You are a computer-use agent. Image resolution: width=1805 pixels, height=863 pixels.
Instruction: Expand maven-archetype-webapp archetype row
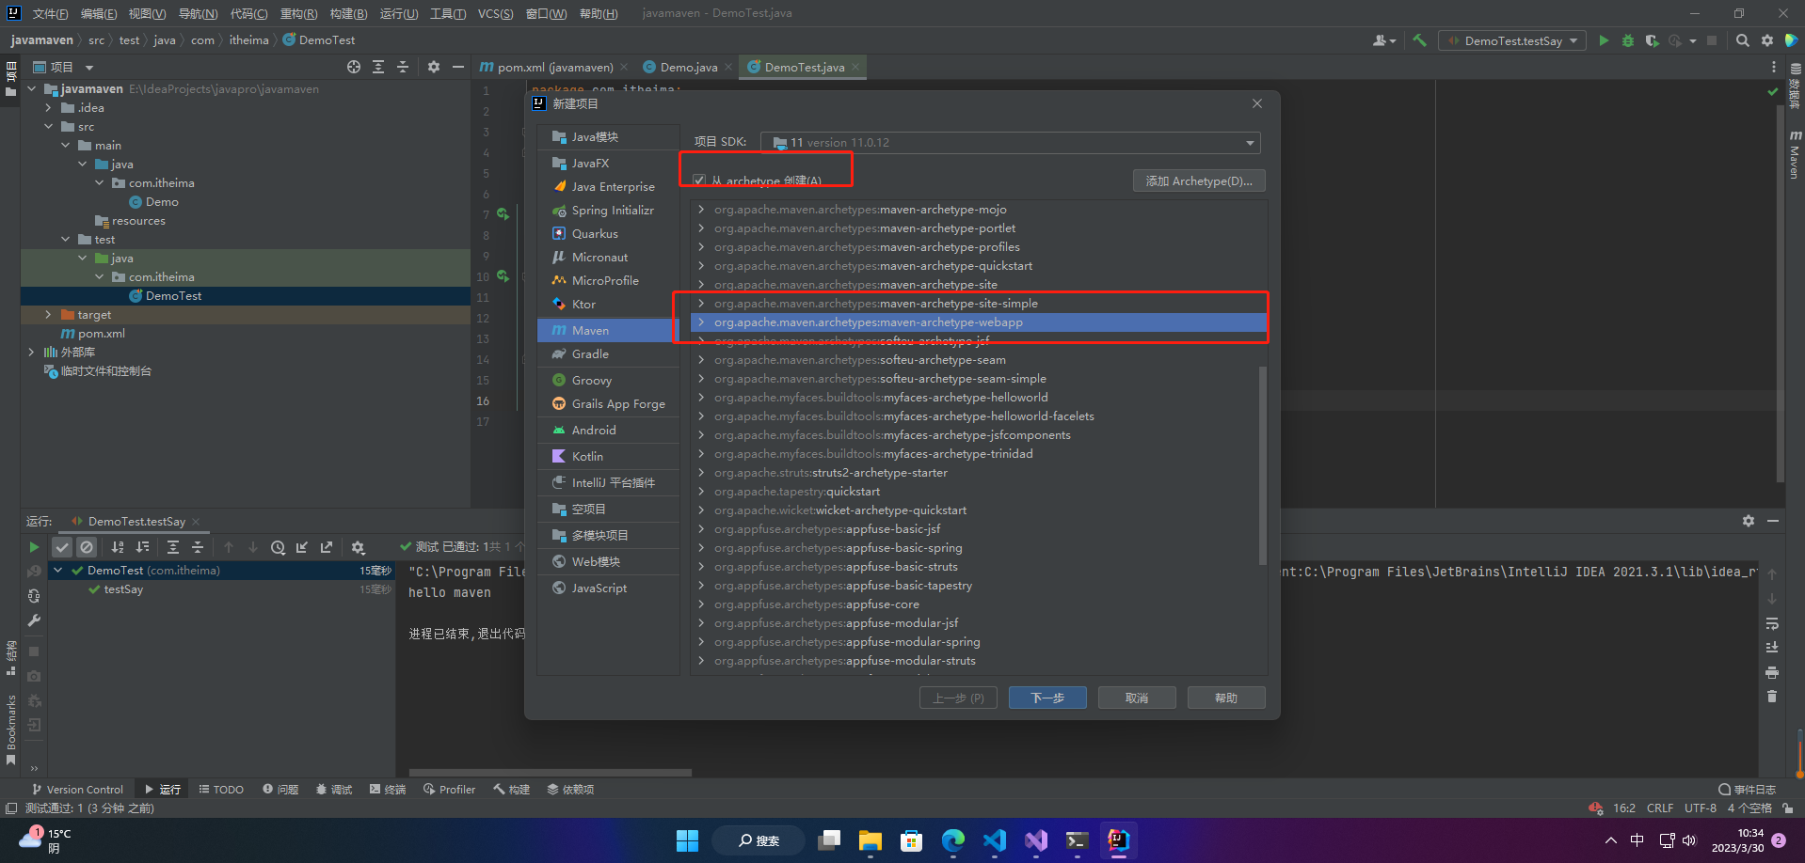click(701, 322)
